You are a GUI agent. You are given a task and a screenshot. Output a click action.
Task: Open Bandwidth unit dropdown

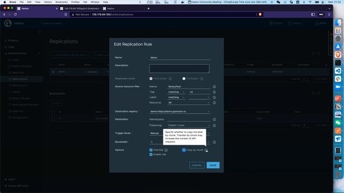208,142
